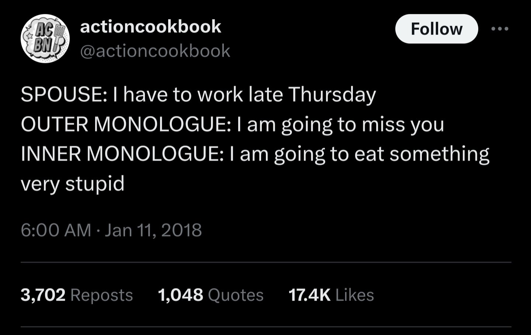The image size is (531, 335).
Task: Open the Likes list label
Action: coord(355,295)
